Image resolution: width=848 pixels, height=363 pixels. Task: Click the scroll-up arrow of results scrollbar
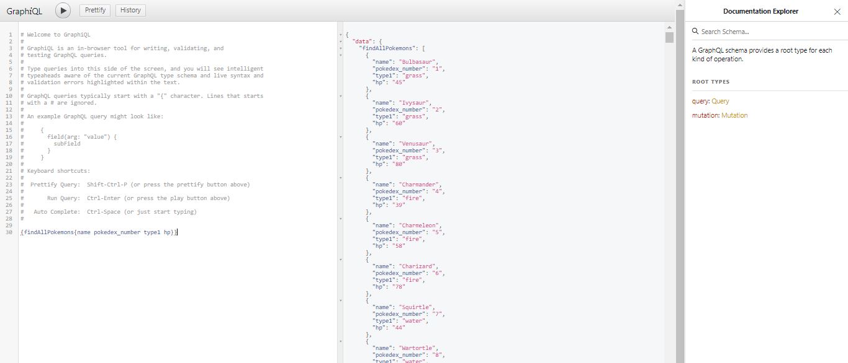coord(669,27)
